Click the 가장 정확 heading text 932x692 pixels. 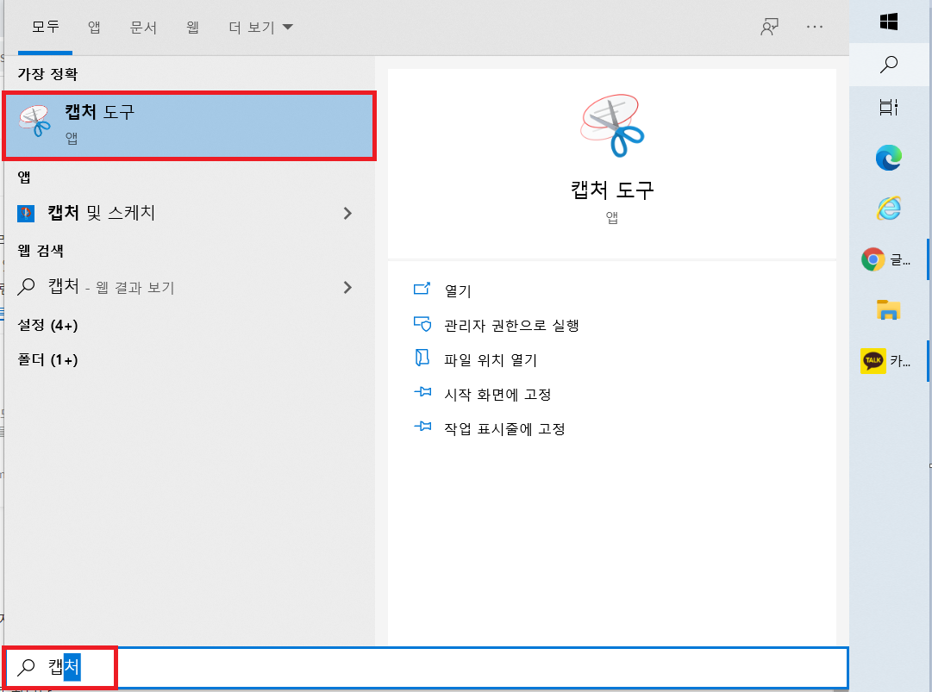click(47, 74)
